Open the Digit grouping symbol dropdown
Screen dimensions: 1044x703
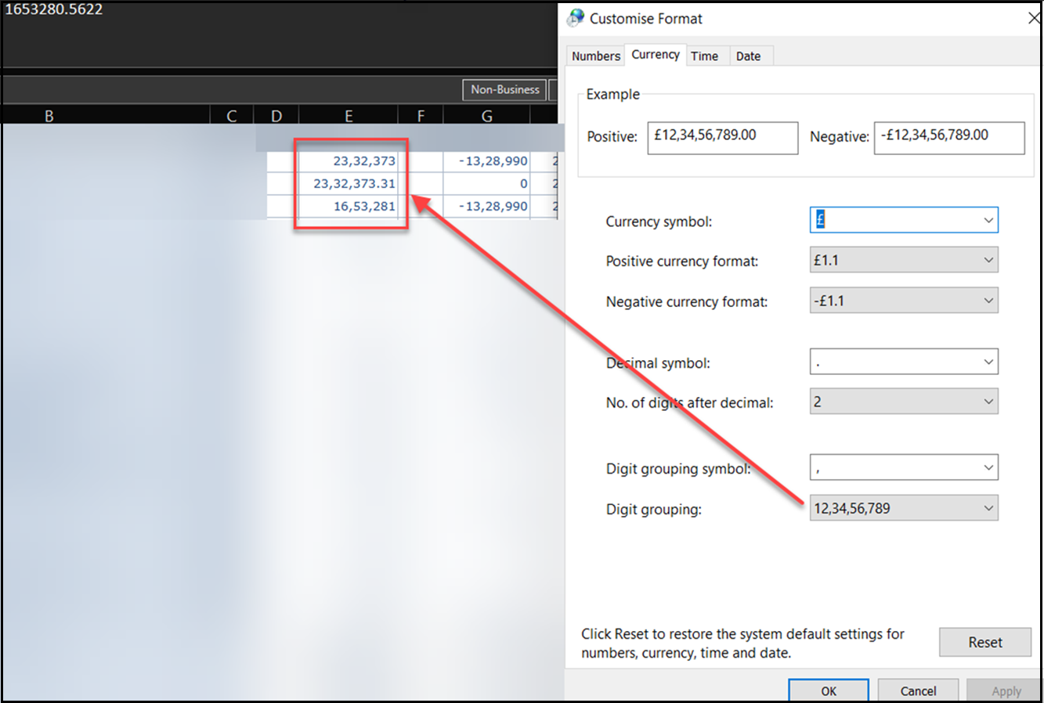(904, 467)
